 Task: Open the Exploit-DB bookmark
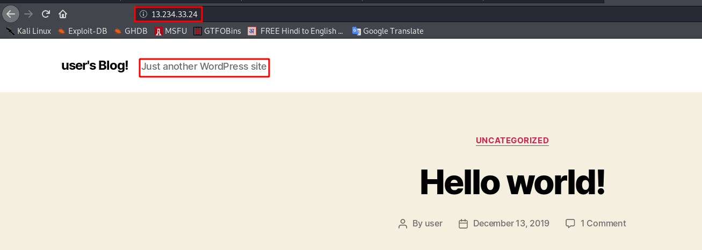point(82,31)
